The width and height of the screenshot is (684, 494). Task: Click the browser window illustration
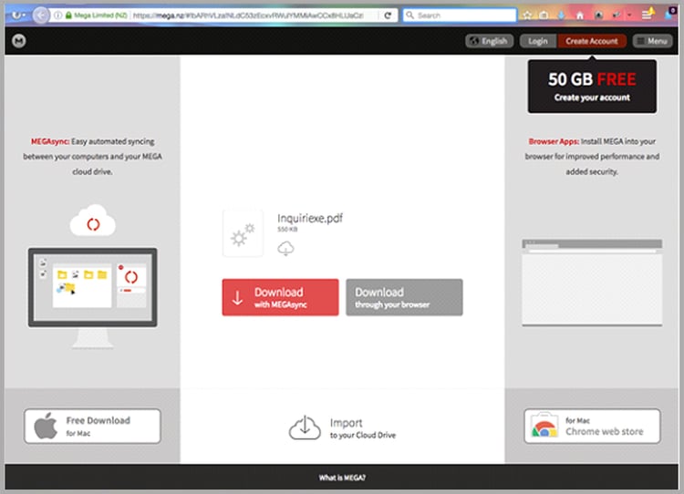click(x=592, y=283)
